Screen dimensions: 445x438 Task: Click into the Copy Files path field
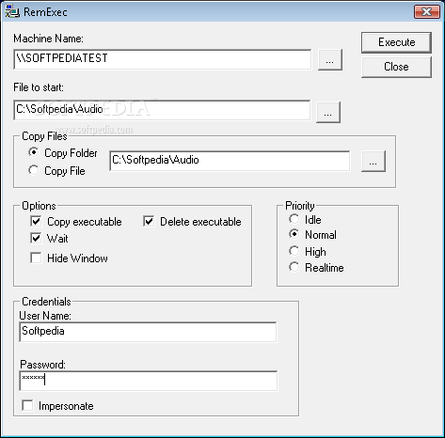(230, 161)
